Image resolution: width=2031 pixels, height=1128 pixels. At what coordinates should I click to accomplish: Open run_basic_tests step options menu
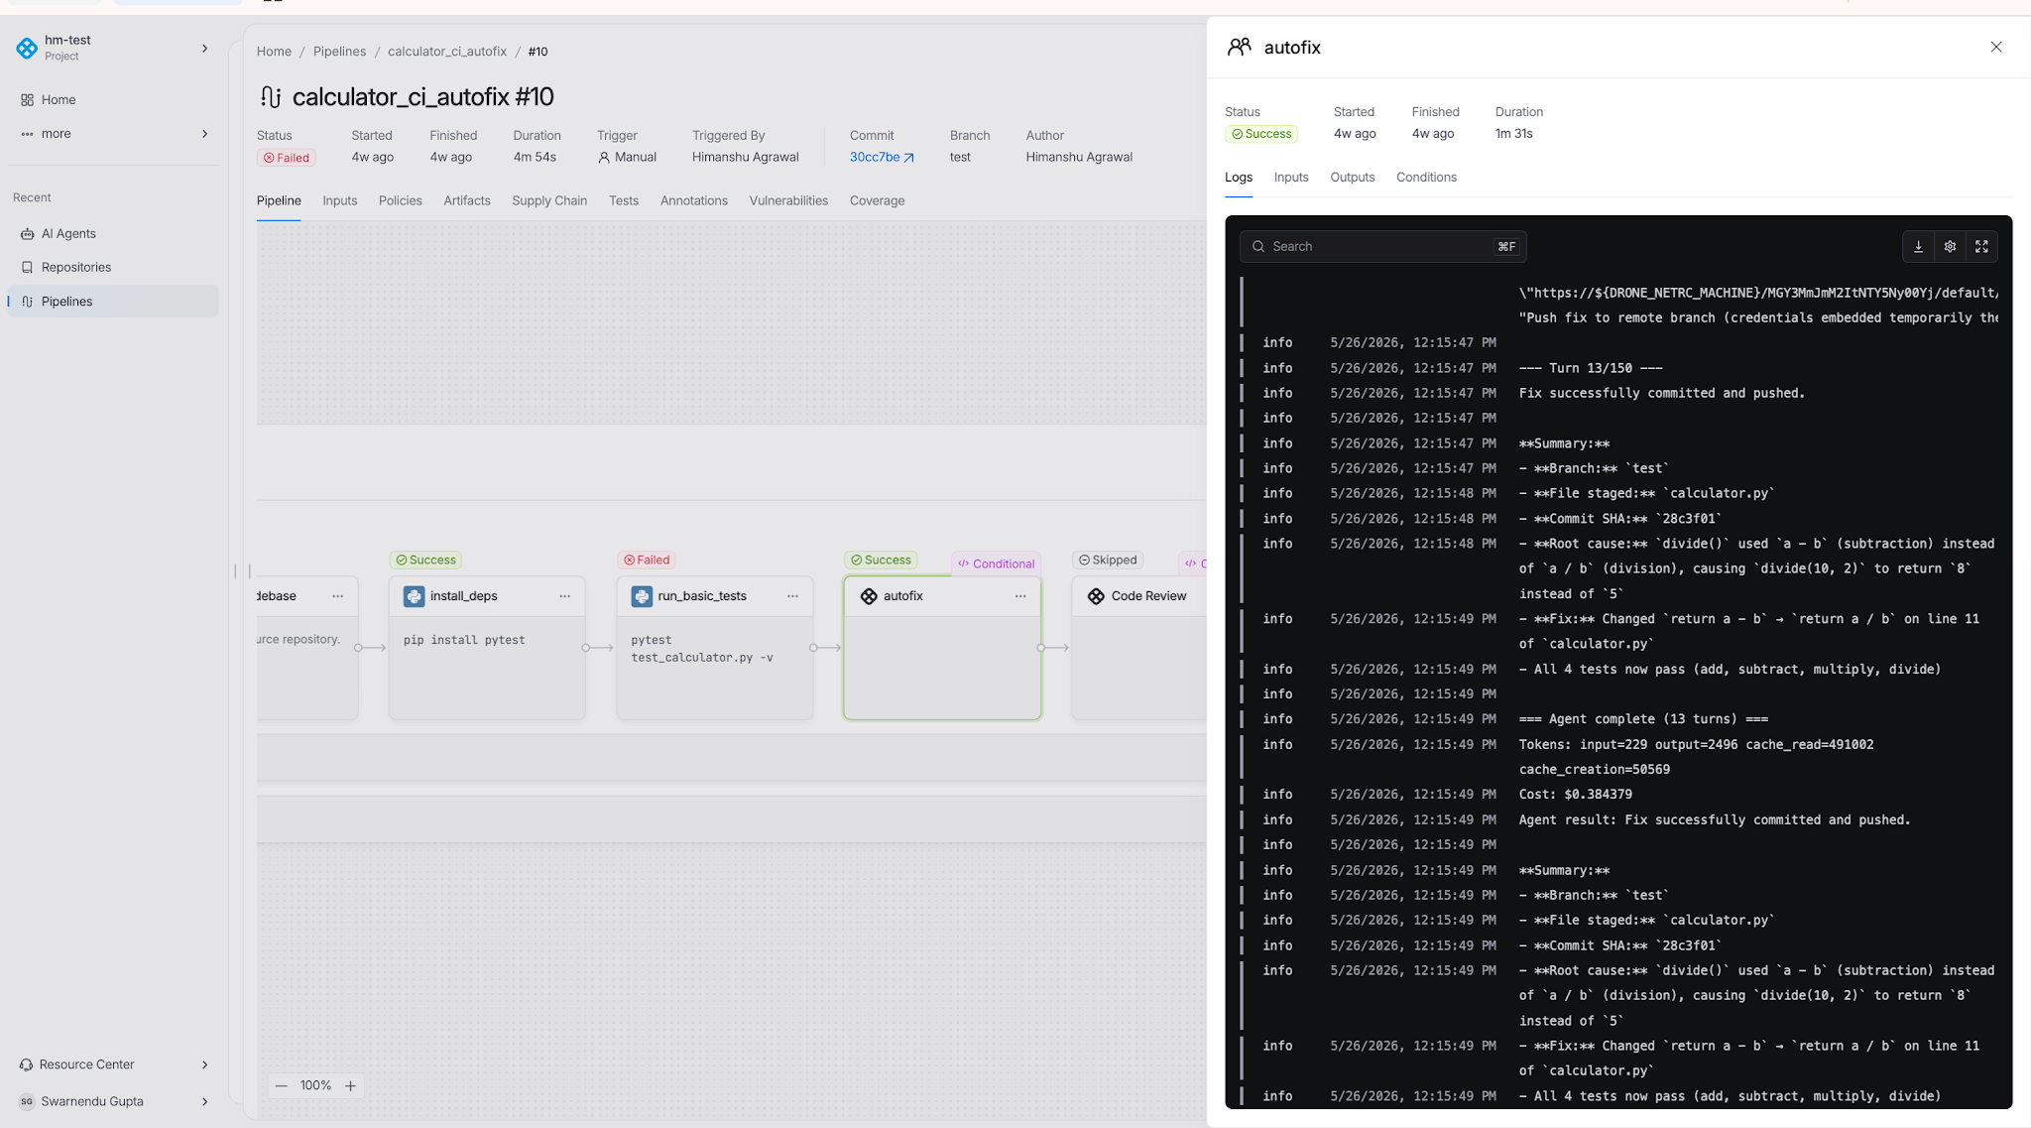coord(792,596)
